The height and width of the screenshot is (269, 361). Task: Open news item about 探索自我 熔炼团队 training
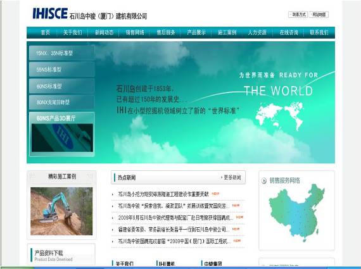[174, 206]
